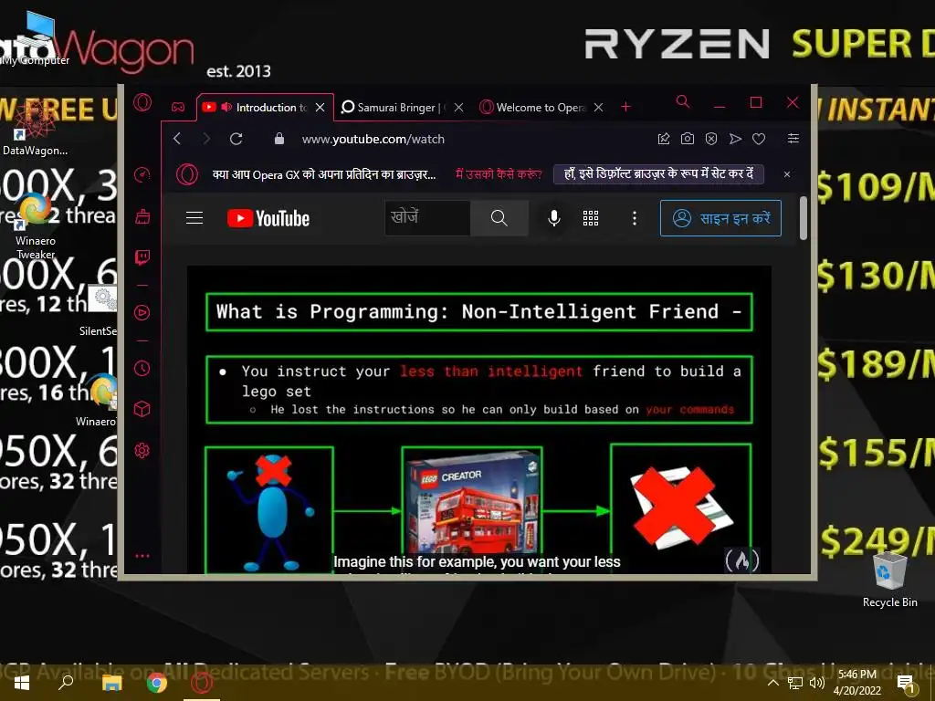This screenshot has width=935, height=701.
Task: Open History clock icon in sidebar
Action: tap(142, 368)
